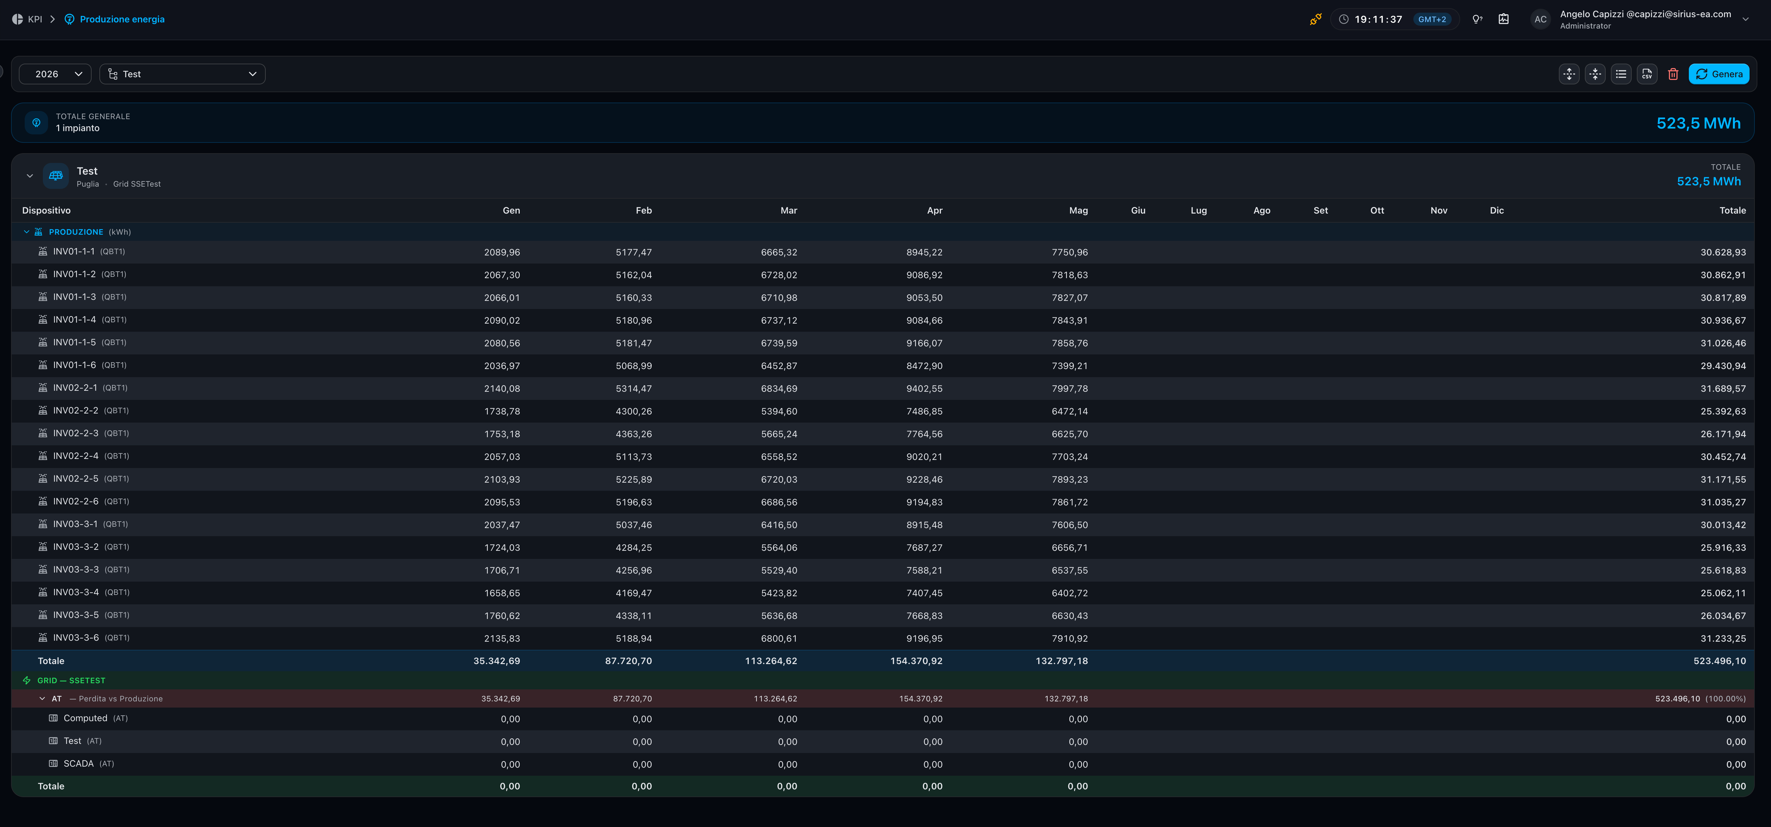The image size is (1771, 827).
Task: Click the Dispositivo column header
Action: click(46, 210)
